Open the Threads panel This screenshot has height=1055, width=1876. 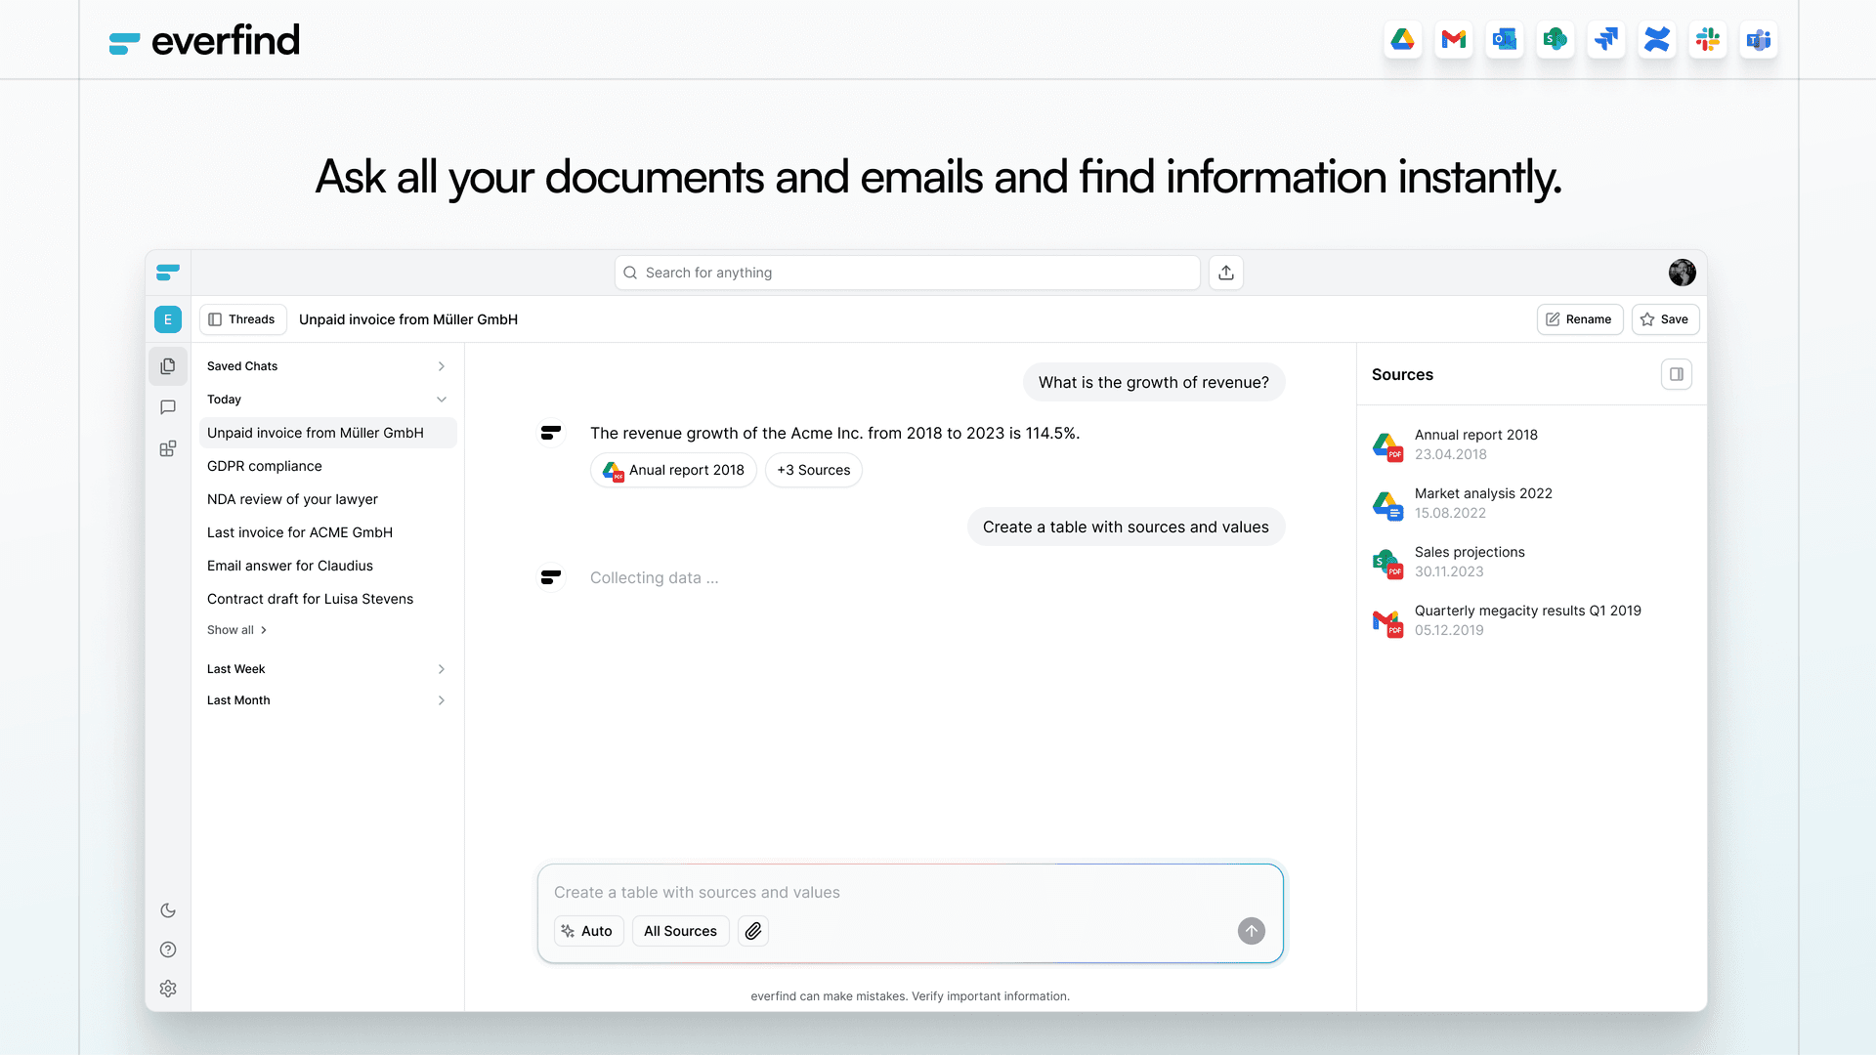click(242, 319)
